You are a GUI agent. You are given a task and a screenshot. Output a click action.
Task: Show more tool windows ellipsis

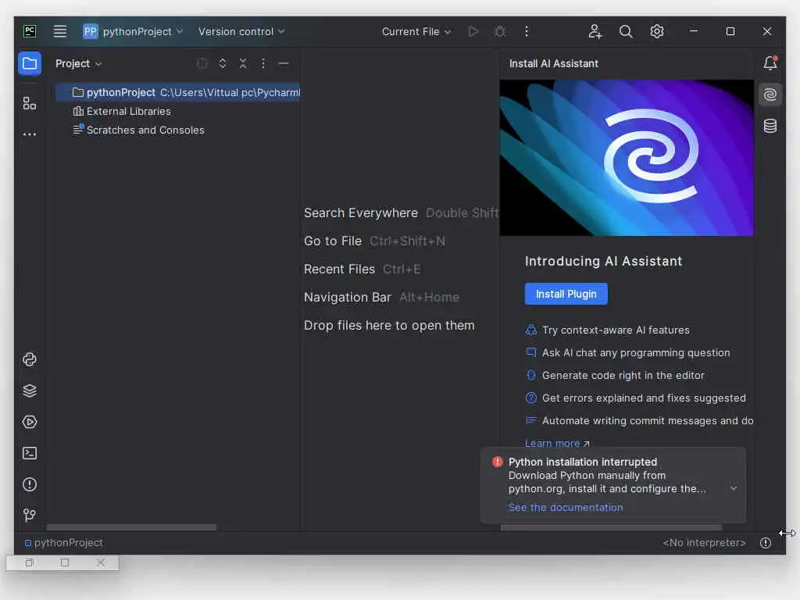click(30, 134)
